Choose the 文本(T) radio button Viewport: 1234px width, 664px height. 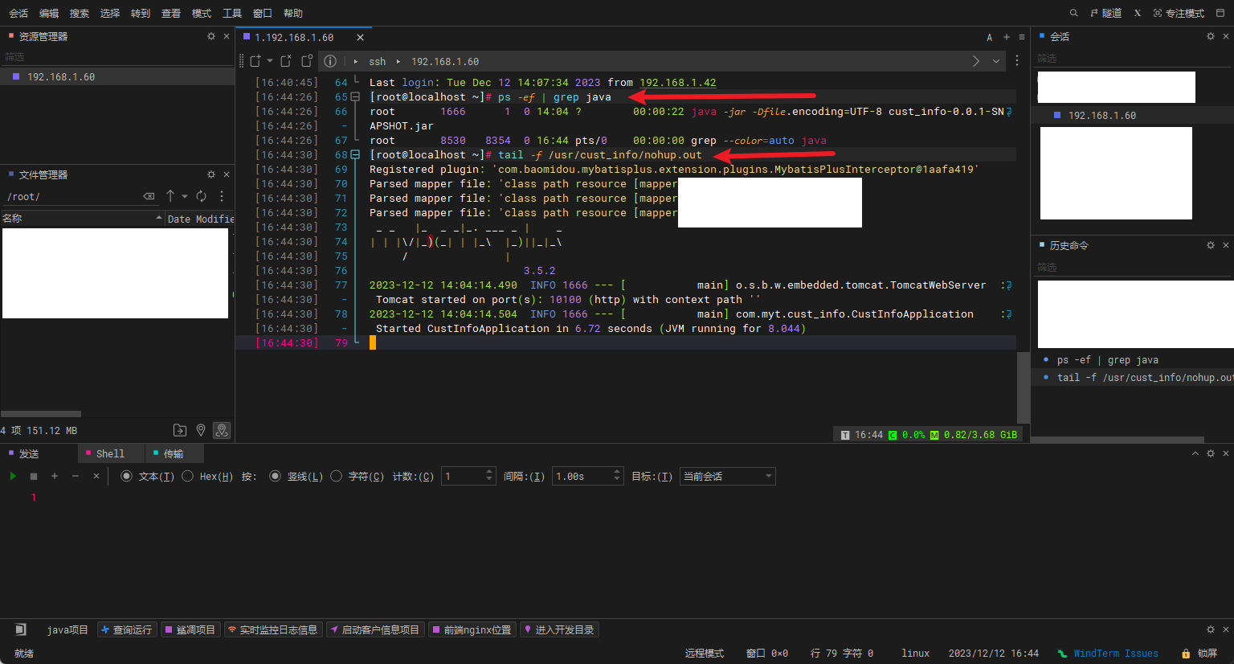[127, 477]
